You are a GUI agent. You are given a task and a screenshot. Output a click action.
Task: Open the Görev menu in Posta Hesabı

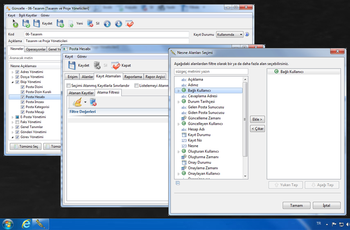(82, 56)
